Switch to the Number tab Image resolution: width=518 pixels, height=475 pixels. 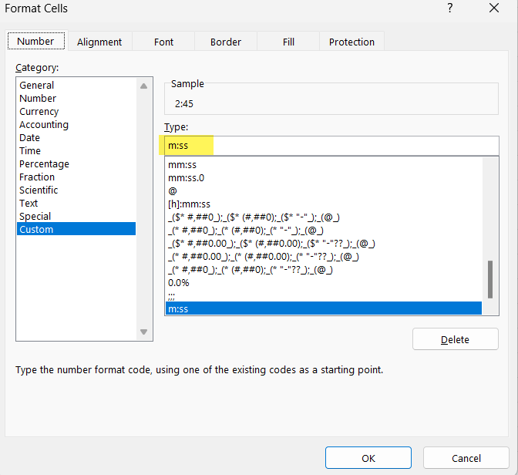(36, 42)
